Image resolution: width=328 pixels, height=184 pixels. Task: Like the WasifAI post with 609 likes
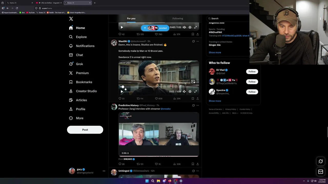coord(159,98)
